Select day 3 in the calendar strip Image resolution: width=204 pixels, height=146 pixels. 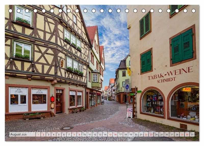click(48, 134)
